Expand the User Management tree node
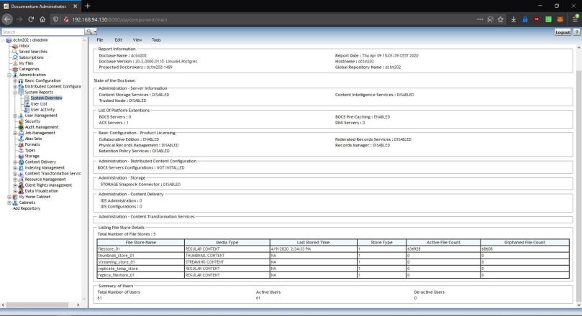Viewport: 582px width, 316px height. click(15, 115)
